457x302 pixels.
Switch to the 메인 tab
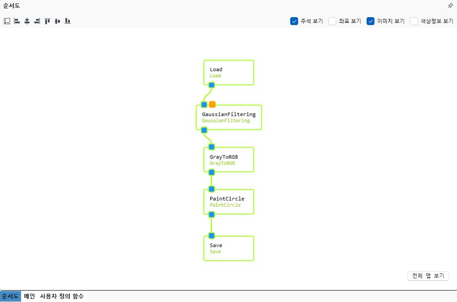[x=29, y=296]
